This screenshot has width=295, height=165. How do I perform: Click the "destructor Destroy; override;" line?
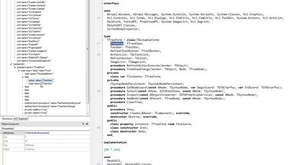point(134,117)
